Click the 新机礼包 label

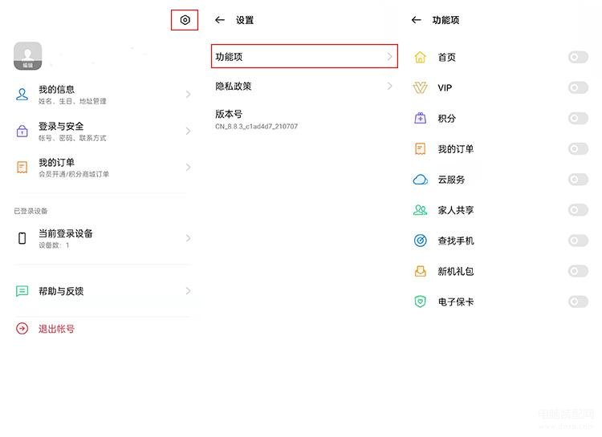(x=456, y=271)
